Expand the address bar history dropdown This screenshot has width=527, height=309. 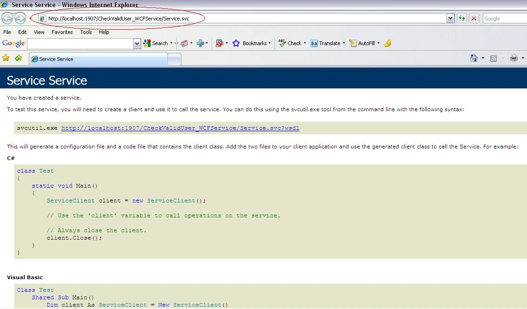[450, 19]
